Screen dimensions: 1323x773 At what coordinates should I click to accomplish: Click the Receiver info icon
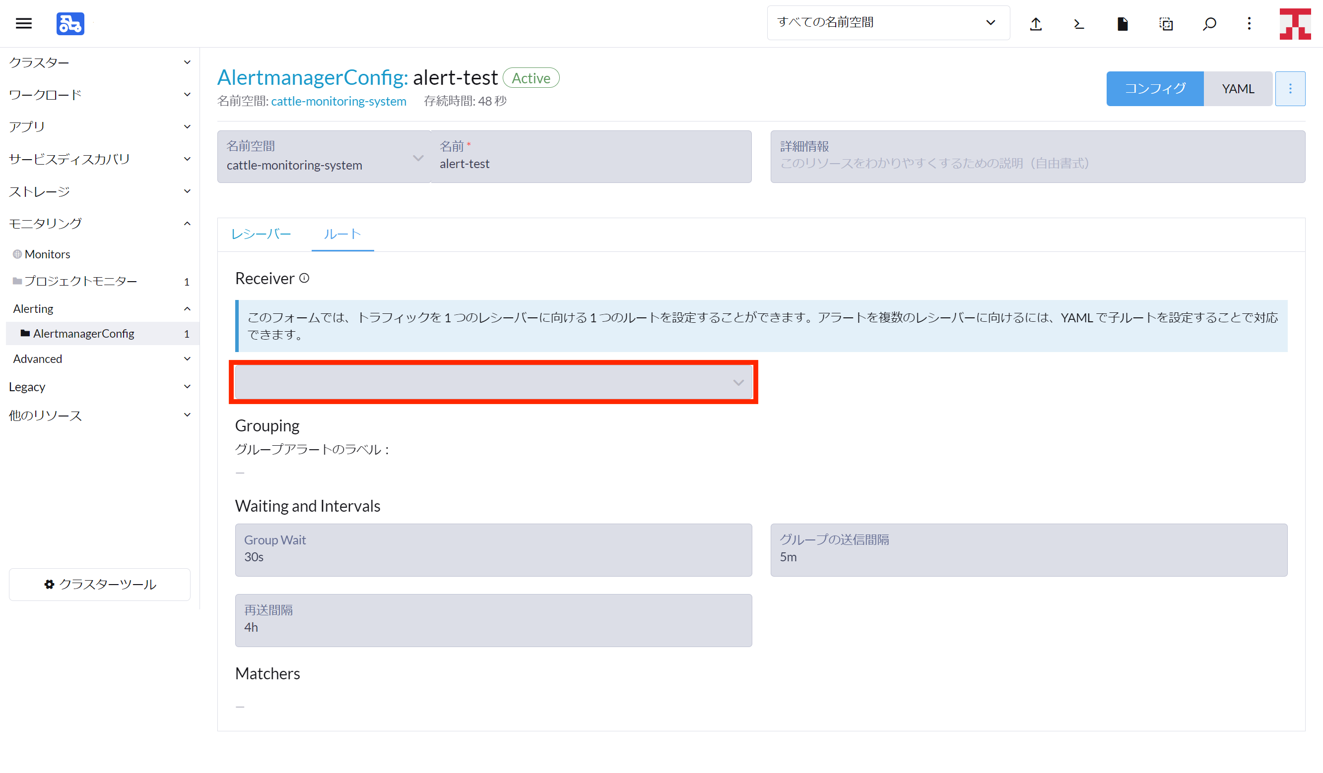[x=304, y=278]
